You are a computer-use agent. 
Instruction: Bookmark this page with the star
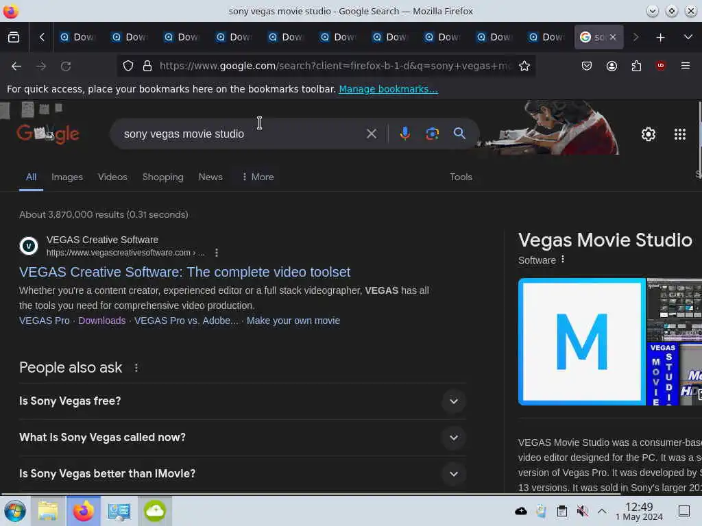click(524, 66)
